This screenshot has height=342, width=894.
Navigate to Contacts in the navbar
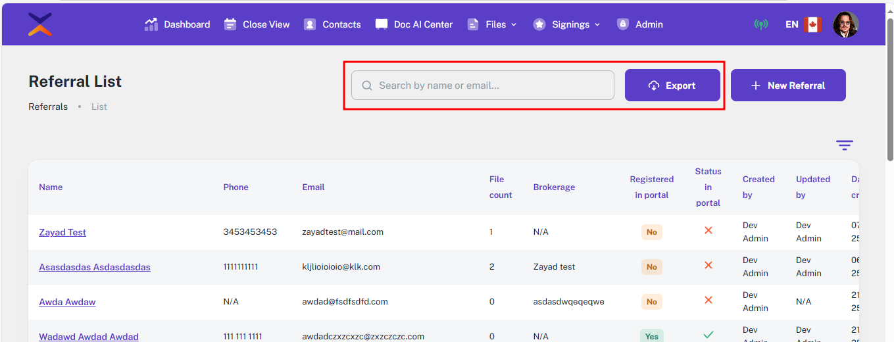pyautogui.click(x=332, y=24)
